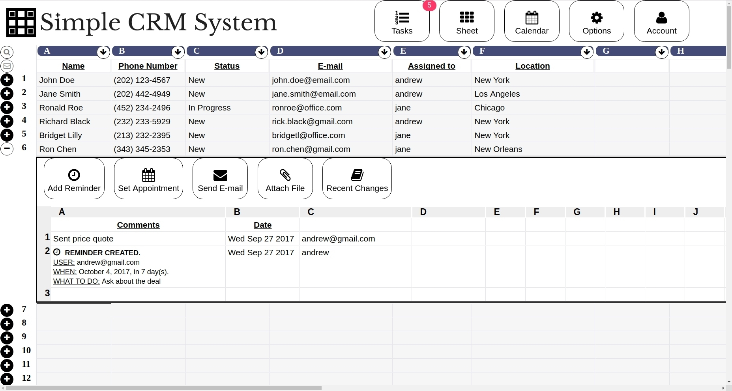Expand row 3 Ronald Roe details

pos(7,107)
